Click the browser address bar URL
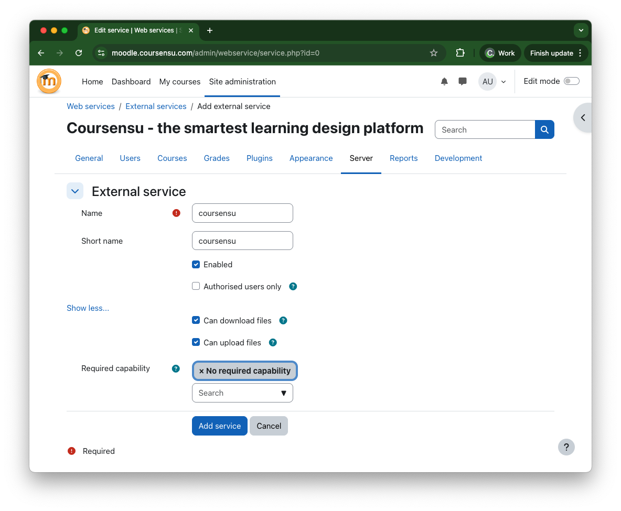This screenshot has width=621, height=511. pyautogui.click(x=216, y=53)
